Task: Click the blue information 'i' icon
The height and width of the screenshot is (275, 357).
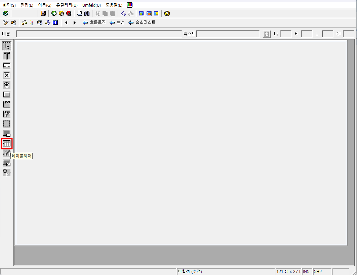Action: [55, 22]
